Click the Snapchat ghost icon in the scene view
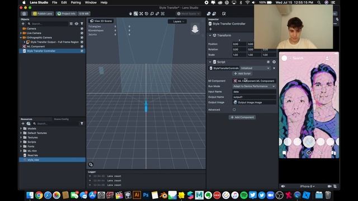This screenshot has width=358, height=201. [x=195, y=29]
